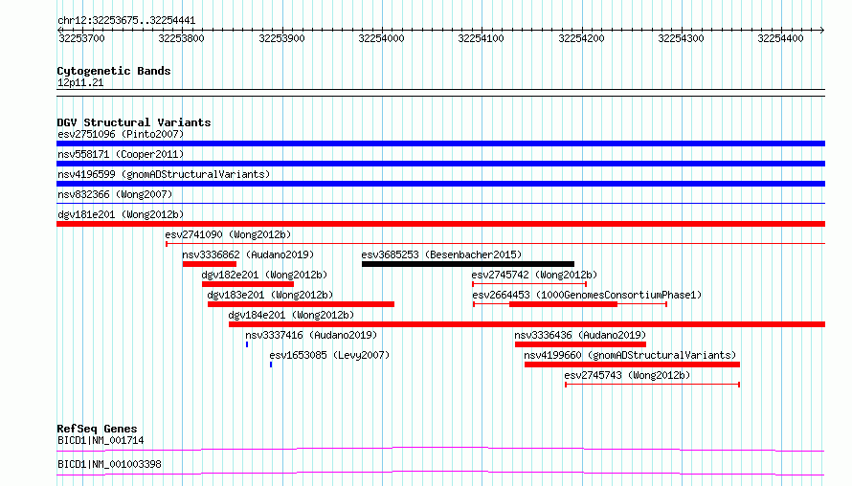
Task: Select small blue marker under nsv3337416
Action: pyautogui.click(x=247, y=344)
